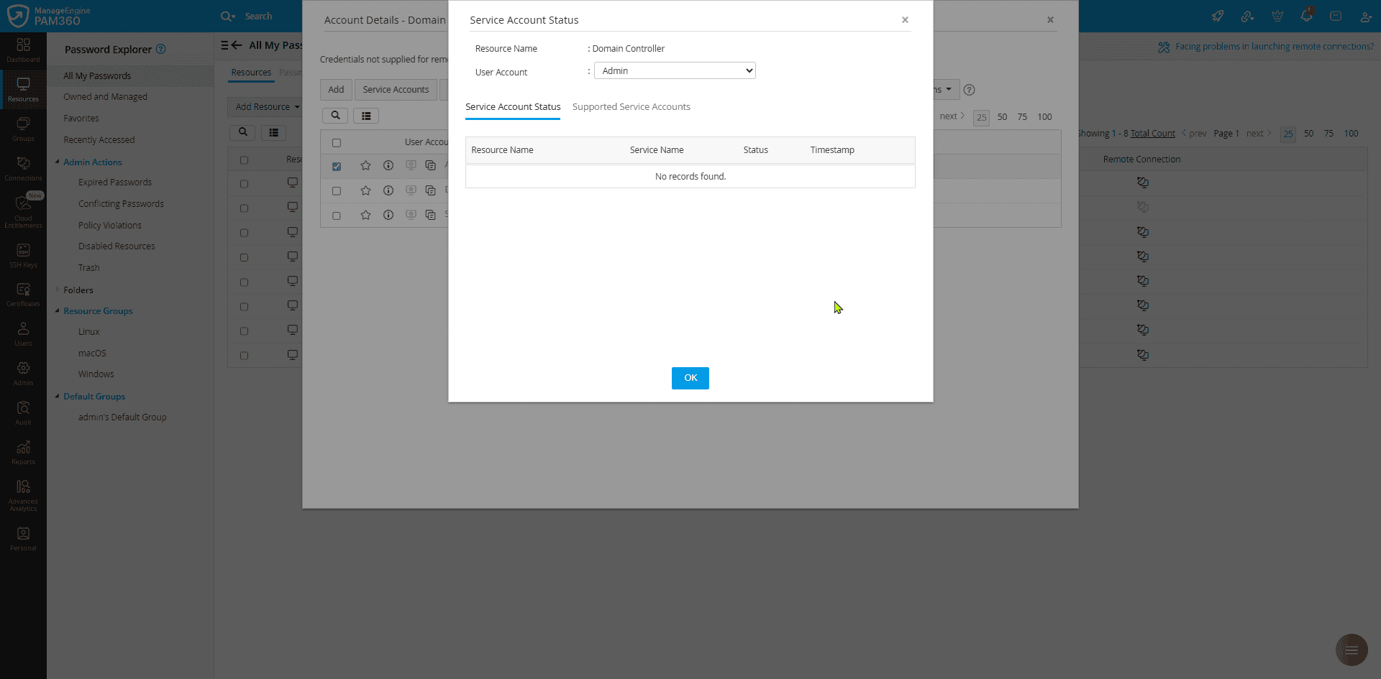View info for the first resource row

point(388,165)
